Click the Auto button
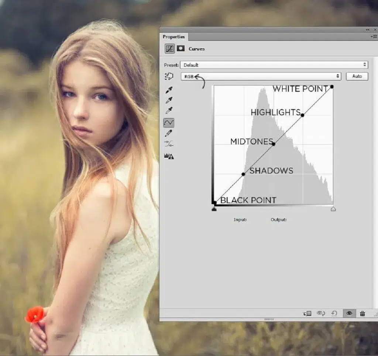 357,76
